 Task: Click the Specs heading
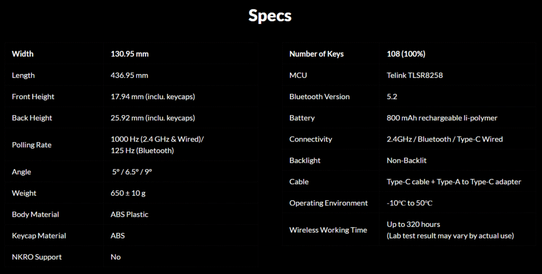(270, 16)
